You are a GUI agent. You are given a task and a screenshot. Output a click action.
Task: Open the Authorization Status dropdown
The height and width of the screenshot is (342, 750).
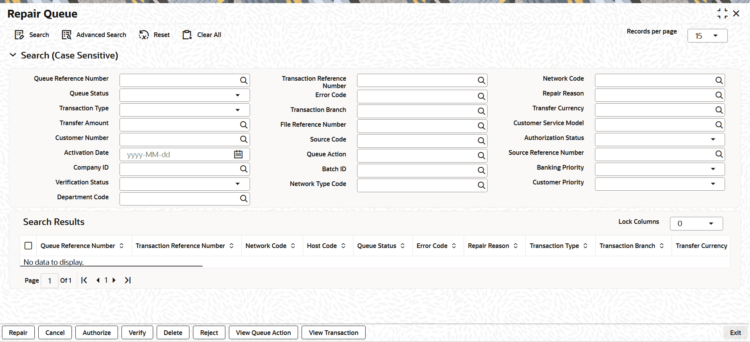tap(660, 140)
